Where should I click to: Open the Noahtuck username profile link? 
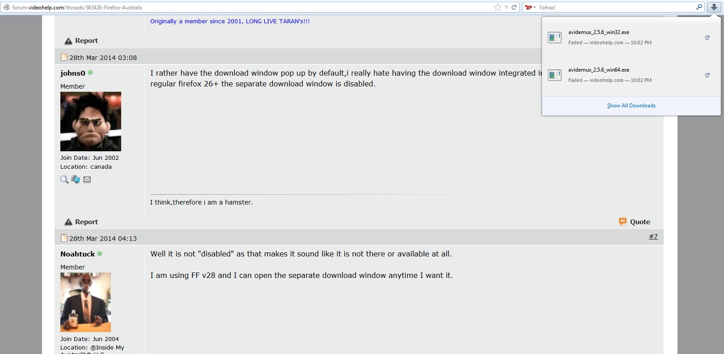pyautogui.click(x=77, y=254)
